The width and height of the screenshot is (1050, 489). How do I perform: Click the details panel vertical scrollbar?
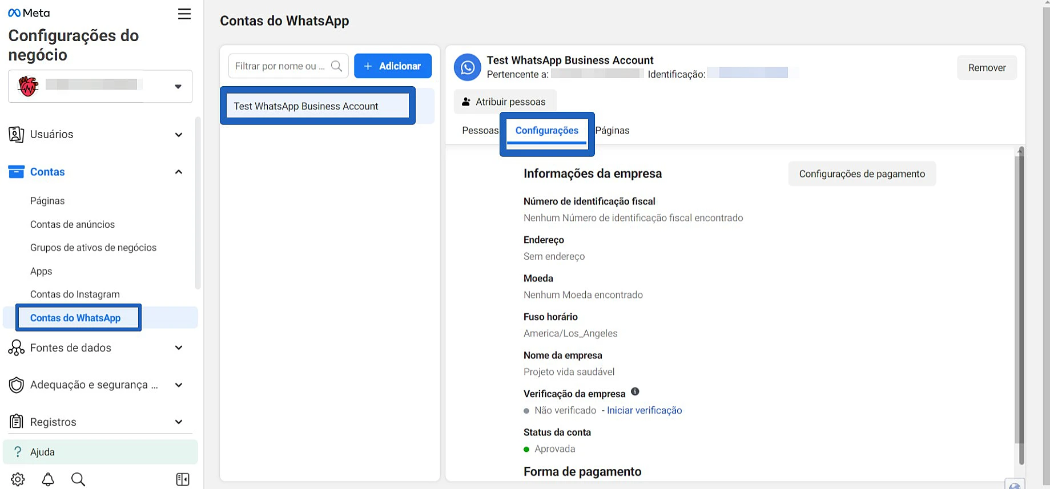[1021, 297]
